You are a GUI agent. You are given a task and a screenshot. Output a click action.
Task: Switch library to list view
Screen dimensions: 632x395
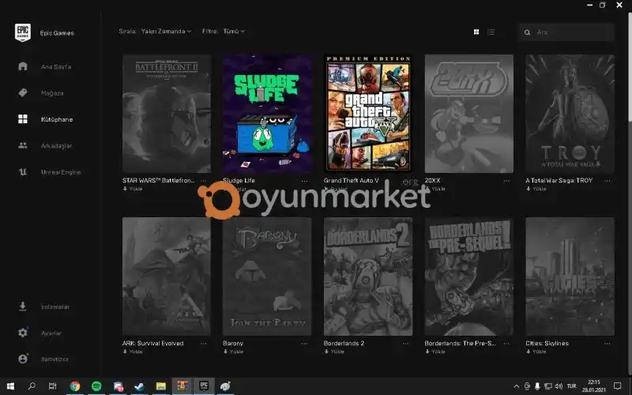point(491,32)
